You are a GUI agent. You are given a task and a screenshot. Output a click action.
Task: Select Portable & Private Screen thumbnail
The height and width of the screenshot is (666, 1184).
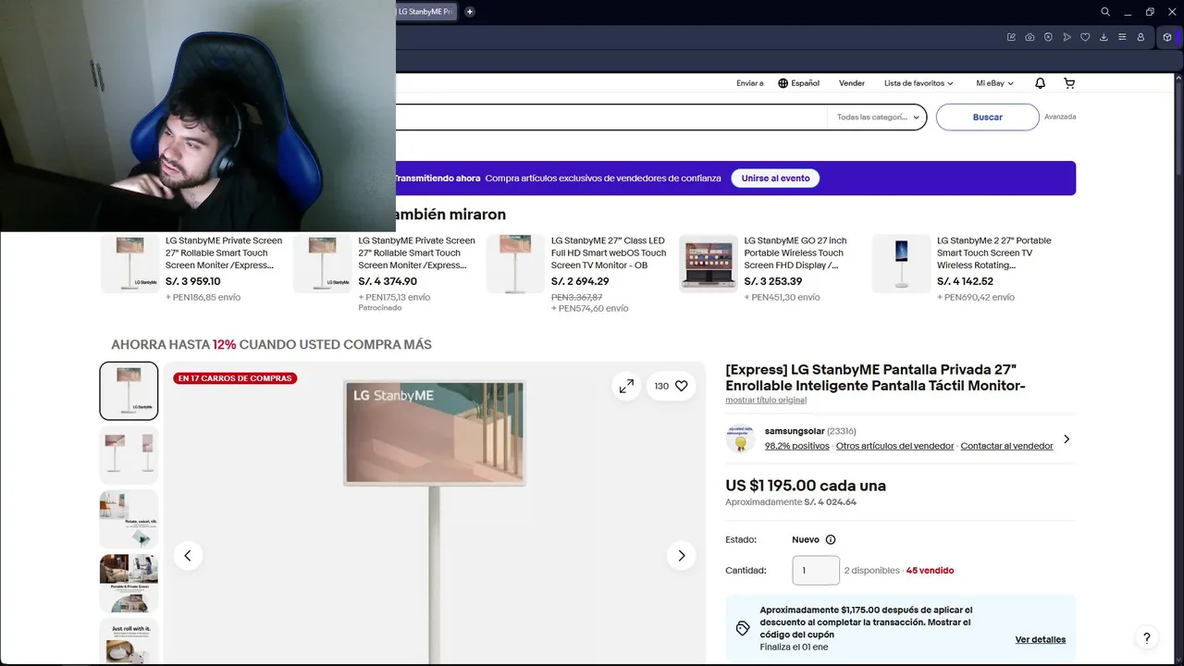[129, 583]
